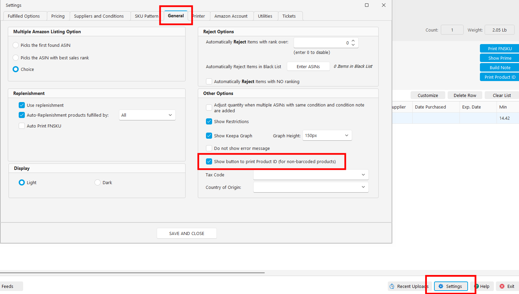
Task: Increase the reject rank value with up arrow
Action: pos(353,41)
